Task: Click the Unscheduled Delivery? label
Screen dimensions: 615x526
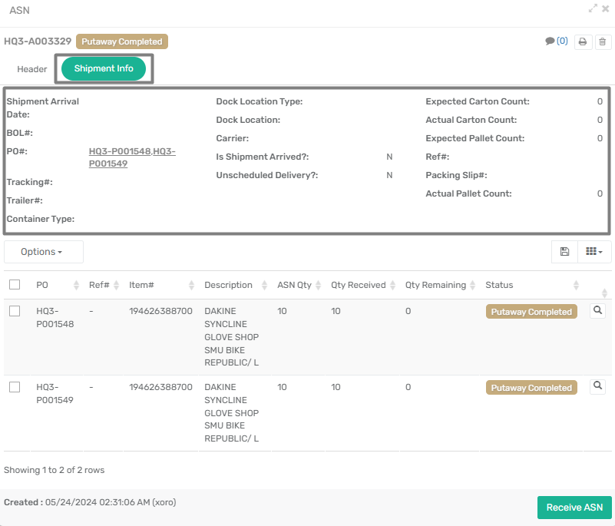Action: click(x=267, y=175)
